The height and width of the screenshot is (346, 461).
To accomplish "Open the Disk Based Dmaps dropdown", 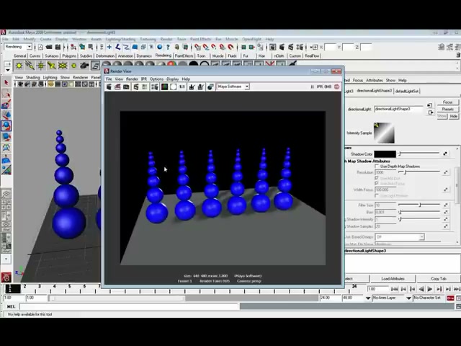I will [x=400, y=237].
